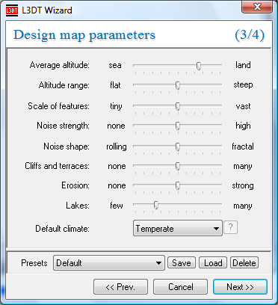Click the 'flat' end label

coord(115,85)
